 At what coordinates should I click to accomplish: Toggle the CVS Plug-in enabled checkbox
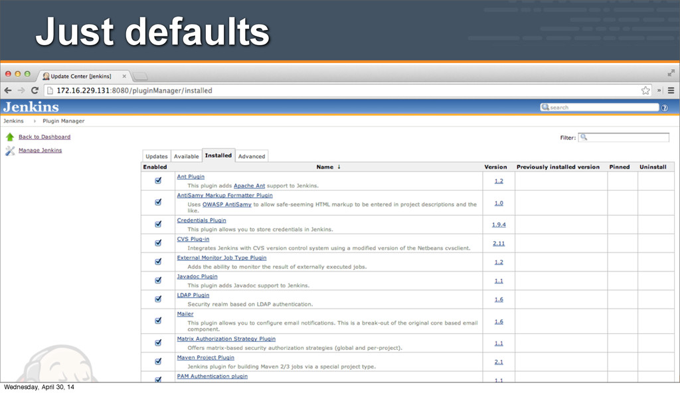158,243
